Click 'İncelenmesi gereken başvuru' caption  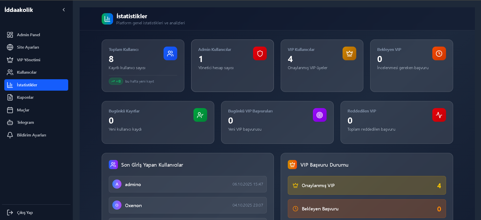403,68
